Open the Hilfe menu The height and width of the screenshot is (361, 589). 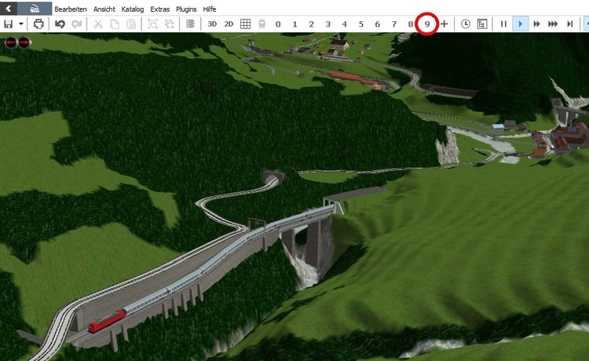(209, 9)
